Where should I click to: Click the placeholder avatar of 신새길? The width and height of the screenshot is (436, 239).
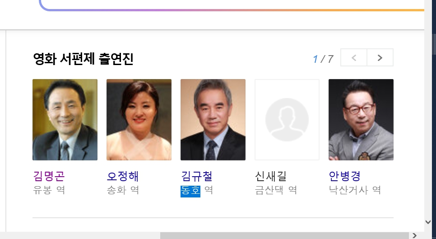click(287, 120)
